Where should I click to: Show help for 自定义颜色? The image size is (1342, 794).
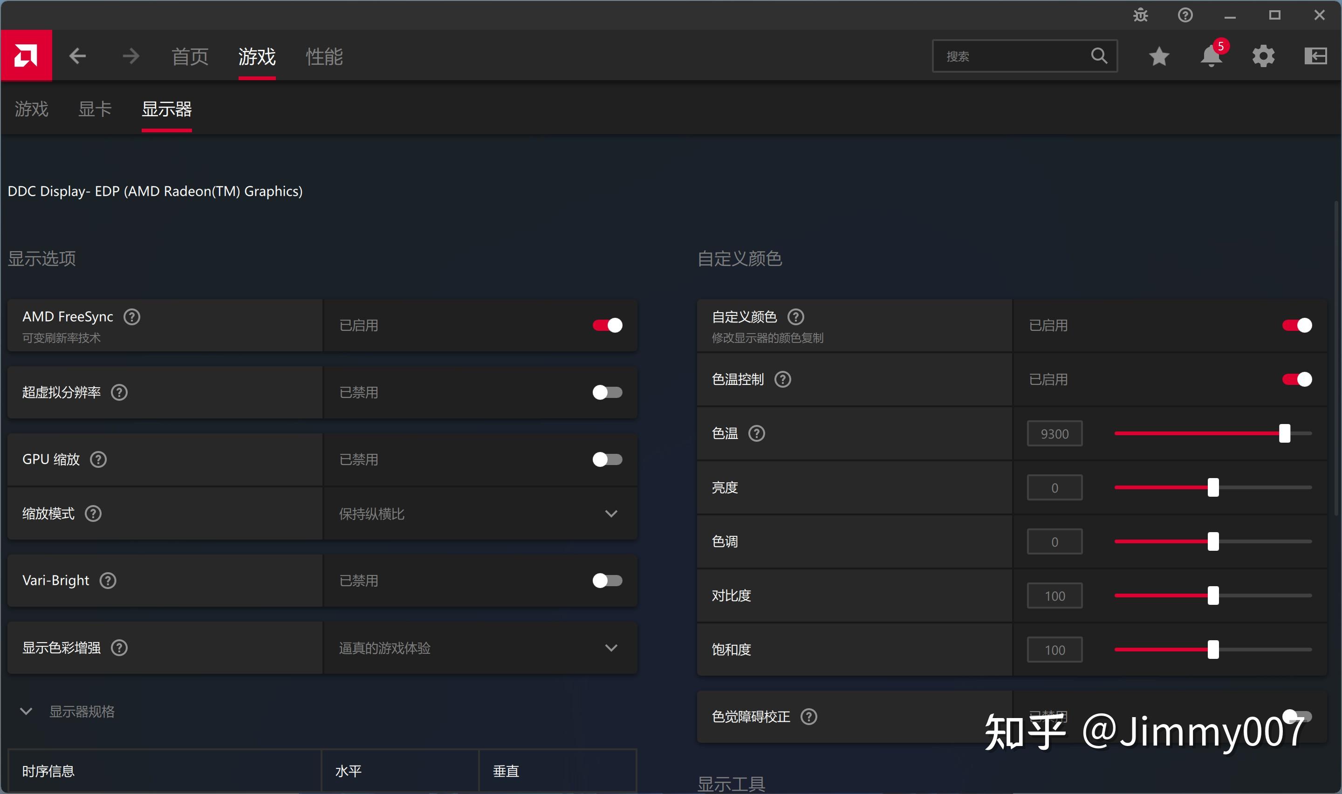tap(795, 317)
